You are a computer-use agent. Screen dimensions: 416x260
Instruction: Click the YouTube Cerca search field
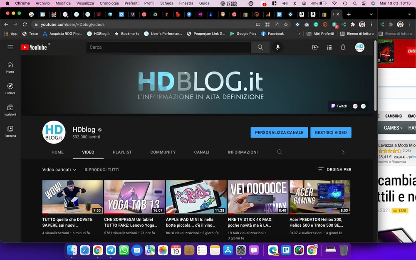point(168,47)
